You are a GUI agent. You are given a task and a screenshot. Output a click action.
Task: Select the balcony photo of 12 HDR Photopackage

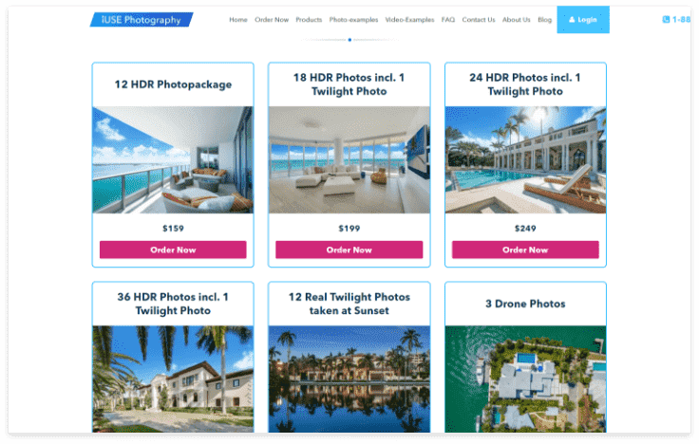coord(173,160)
